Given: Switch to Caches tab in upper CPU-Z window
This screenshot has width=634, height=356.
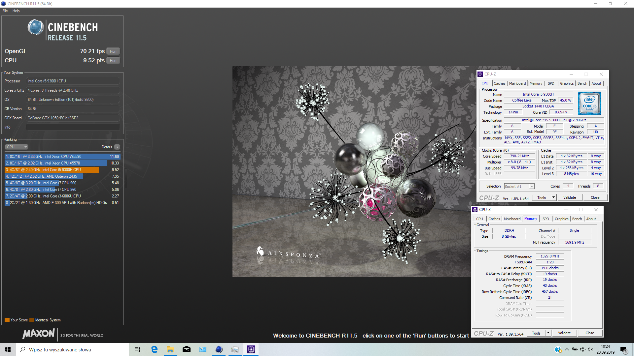Looking at the screenshot, I should 500,83.
